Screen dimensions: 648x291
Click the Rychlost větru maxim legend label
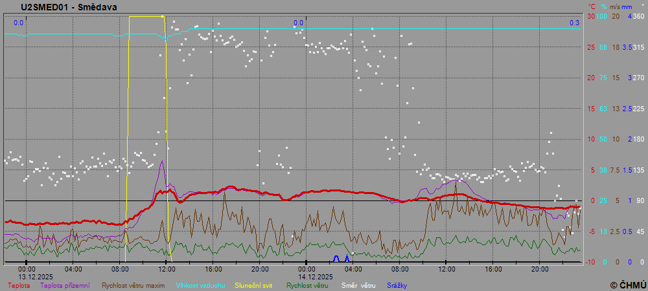pyautogui.click(x=133, y=285)
